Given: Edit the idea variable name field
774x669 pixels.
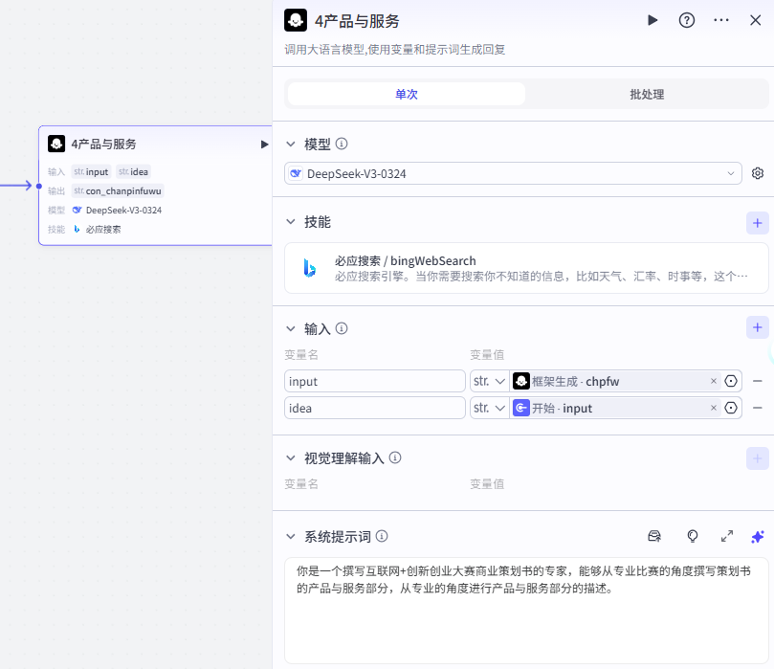Looking at the screenshot, I should (375, 408).
